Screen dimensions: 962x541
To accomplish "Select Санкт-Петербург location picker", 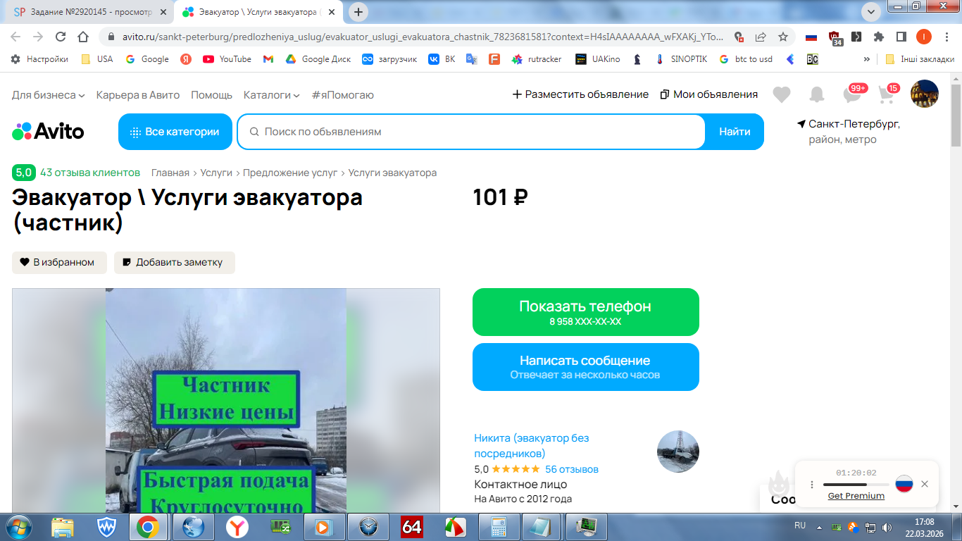I will click(849, 132).
